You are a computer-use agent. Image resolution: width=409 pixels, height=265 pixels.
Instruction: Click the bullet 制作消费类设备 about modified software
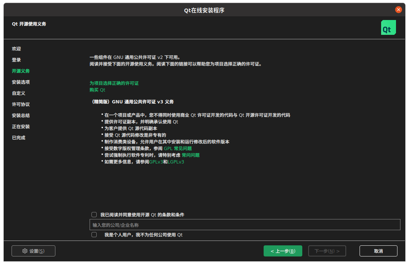(x=167, y=142)
